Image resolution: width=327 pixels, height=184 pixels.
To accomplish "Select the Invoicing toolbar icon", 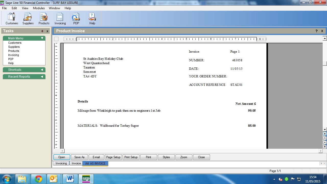I will point(60,19).
